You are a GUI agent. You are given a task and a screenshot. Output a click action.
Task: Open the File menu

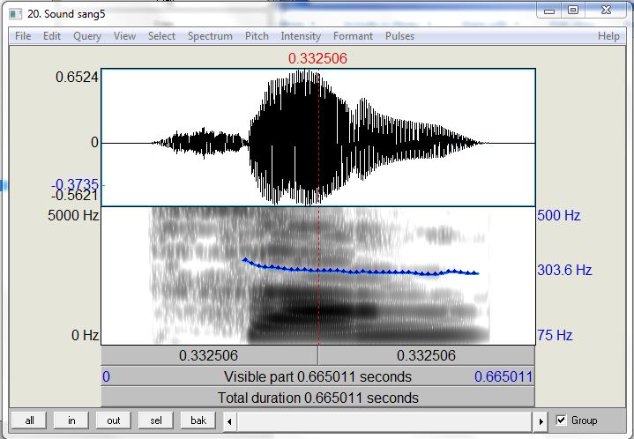click(x=23, y=36)
